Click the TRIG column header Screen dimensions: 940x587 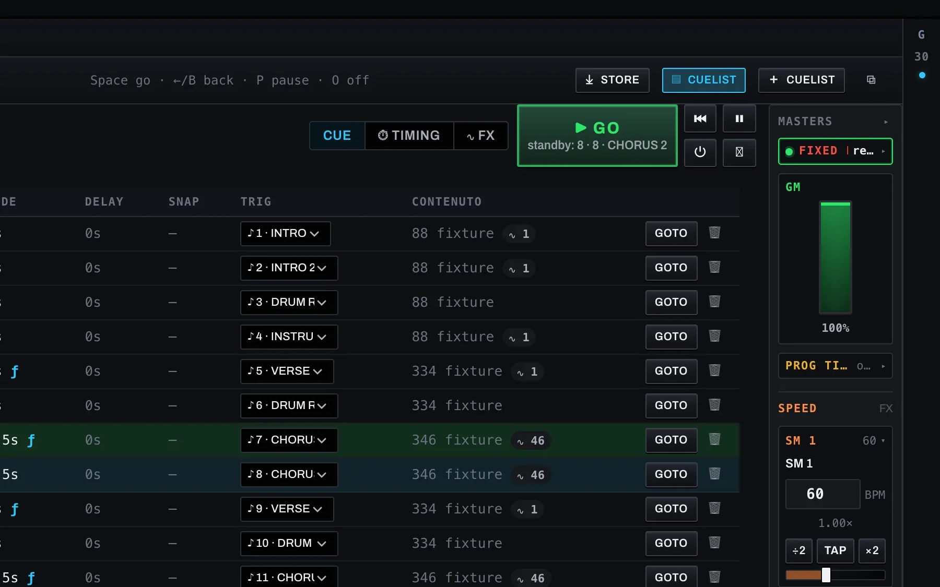pos(256,202)
